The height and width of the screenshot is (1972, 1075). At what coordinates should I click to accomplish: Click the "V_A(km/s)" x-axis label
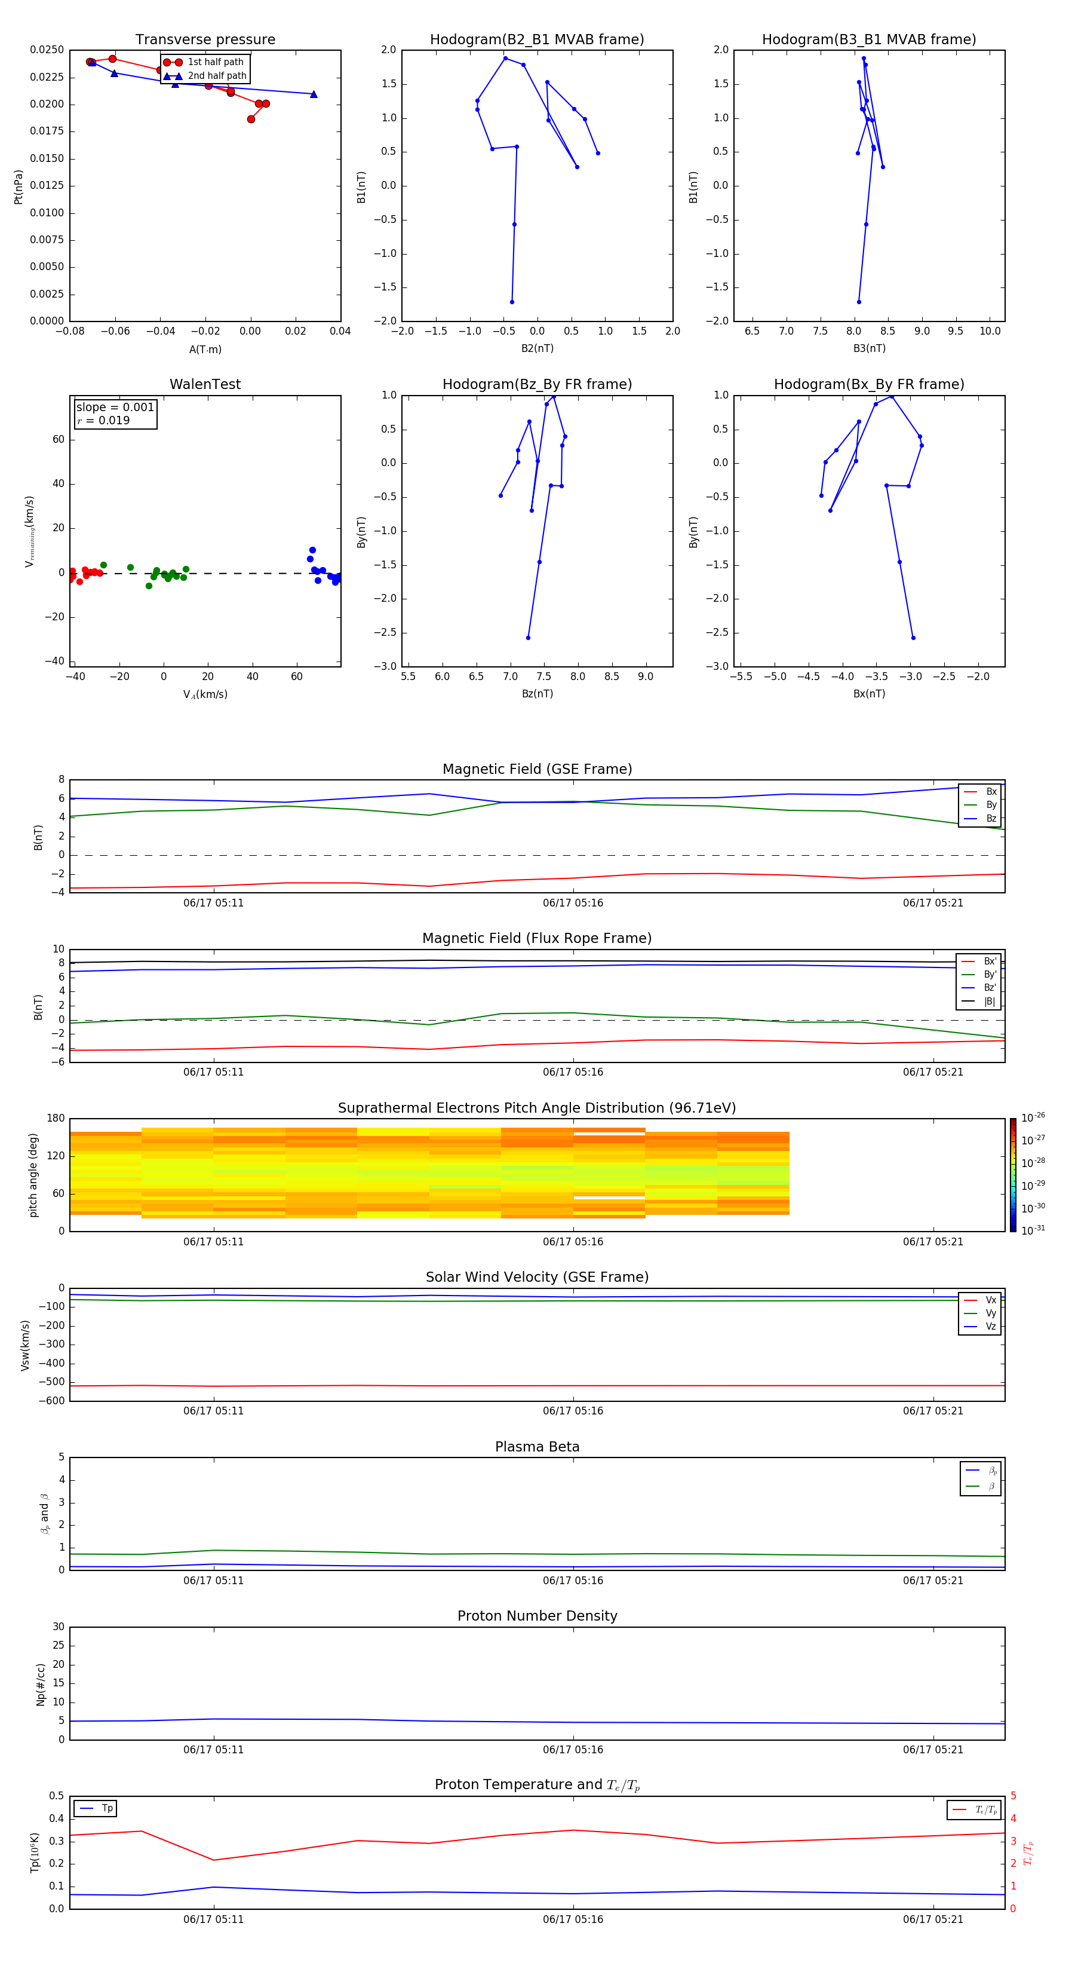click(205, 694)
